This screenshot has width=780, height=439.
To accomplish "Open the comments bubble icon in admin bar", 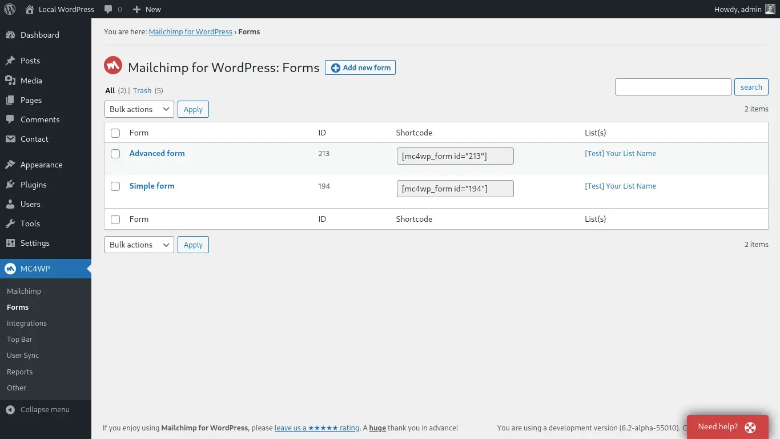I will click(x=108, y=9).
